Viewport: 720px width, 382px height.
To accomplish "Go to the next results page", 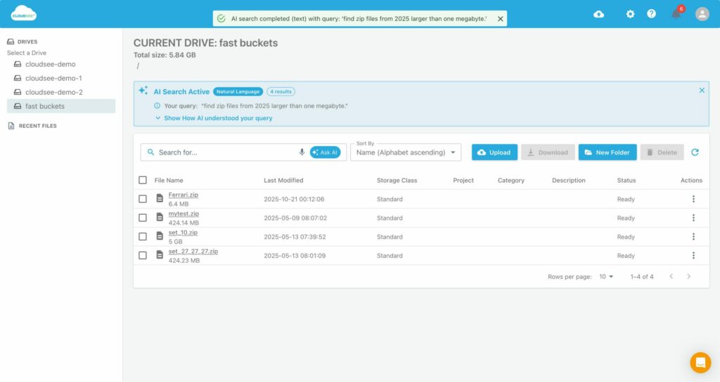I will (688, 276).
